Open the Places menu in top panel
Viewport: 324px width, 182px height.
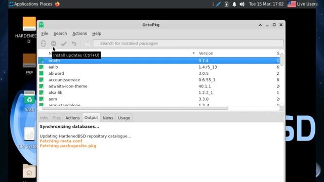(x=46, y=4)
